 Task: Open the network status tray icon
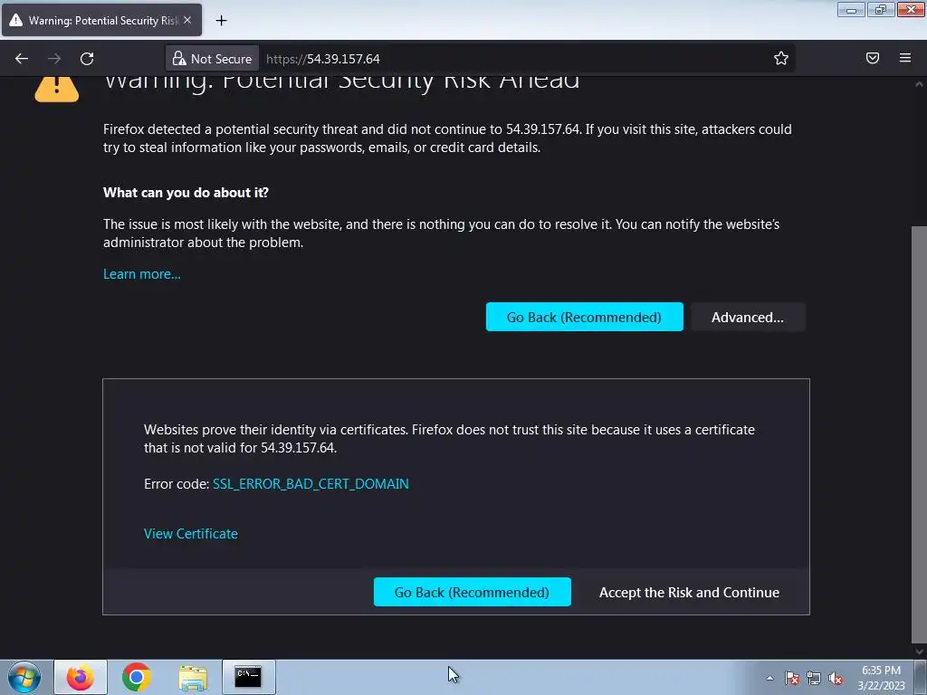point(814,678)
